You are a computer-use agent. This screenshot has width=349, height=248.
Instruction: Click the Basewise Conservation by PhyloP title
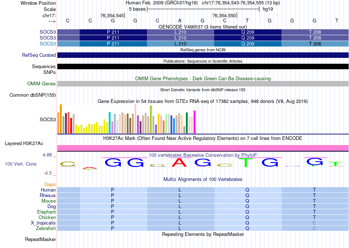tap(203, 155)
